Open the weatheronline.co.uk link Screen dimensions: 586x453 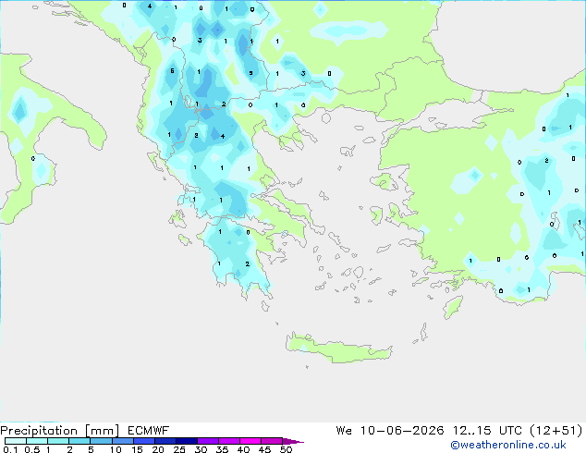coord(508,445)
